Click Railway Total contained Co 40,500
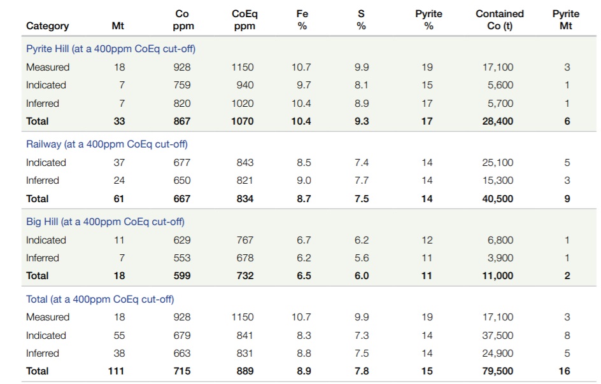The width and height of the screenshot is (601, 384). tap(497, 199)
